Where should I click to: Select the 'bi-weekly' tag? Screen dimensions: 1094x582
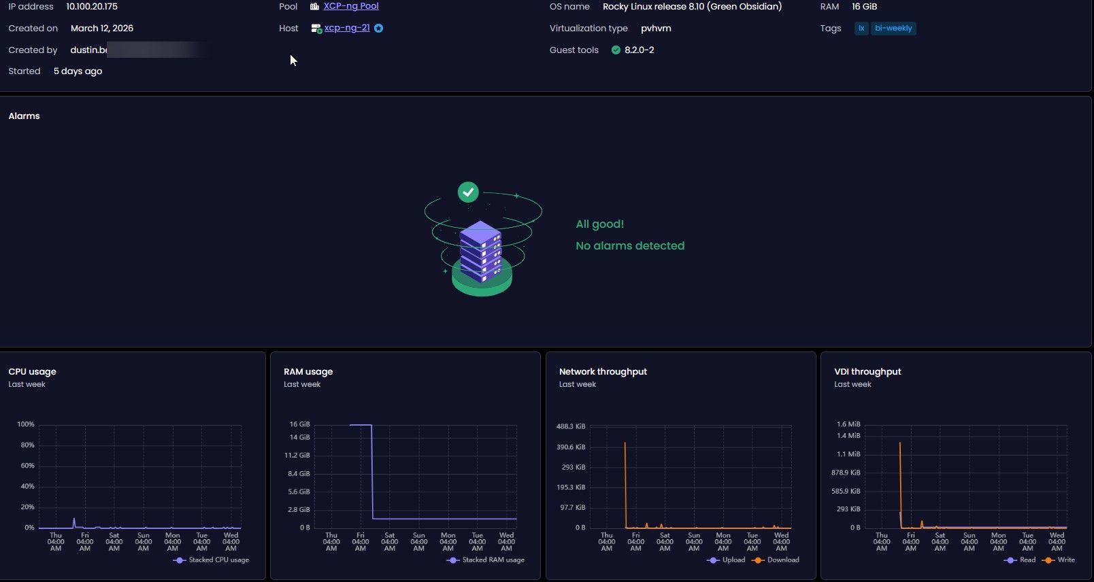893,29
